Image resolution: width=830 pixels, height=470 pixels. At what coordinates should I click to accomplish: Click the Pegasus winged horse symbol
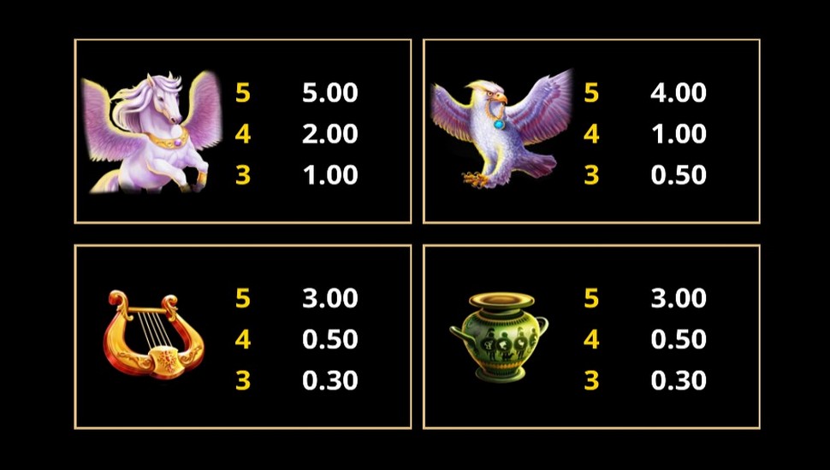(152, 132)
